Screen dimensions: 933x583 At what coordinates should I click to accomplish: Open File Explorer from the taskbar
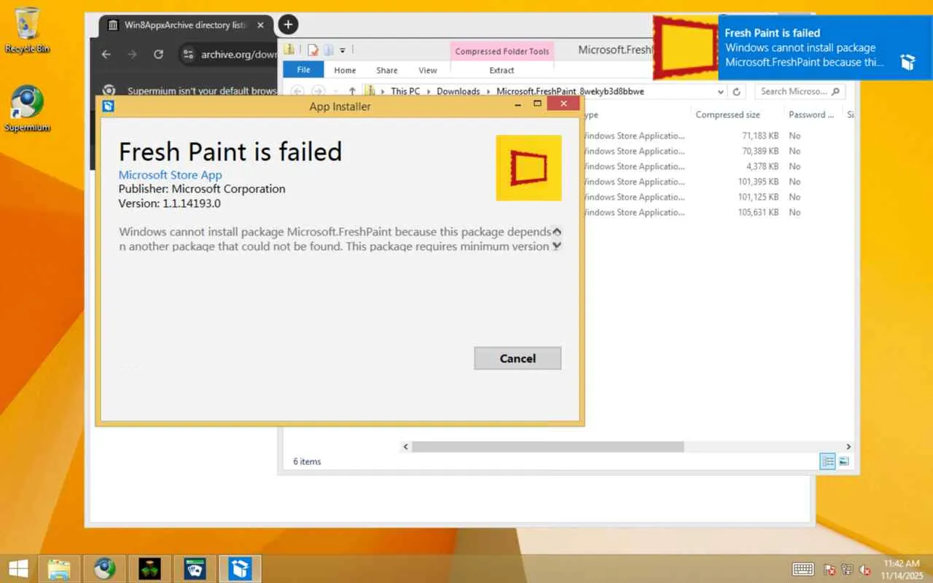(x=59, y=568)
